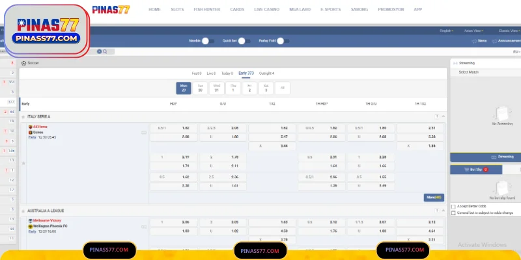521x260 pixels.
Task: Switch to the Live 0 tab
Action: pos(211,73)
